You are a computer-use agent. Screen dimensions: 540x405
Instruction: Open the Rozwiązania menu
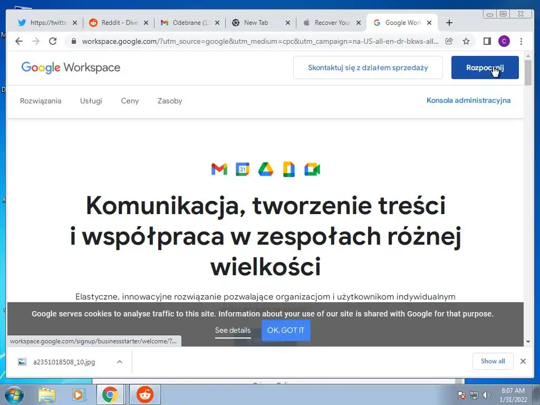41,101
